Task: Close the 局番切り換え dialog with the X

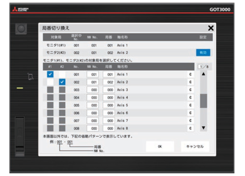Action: click(211, 28)
